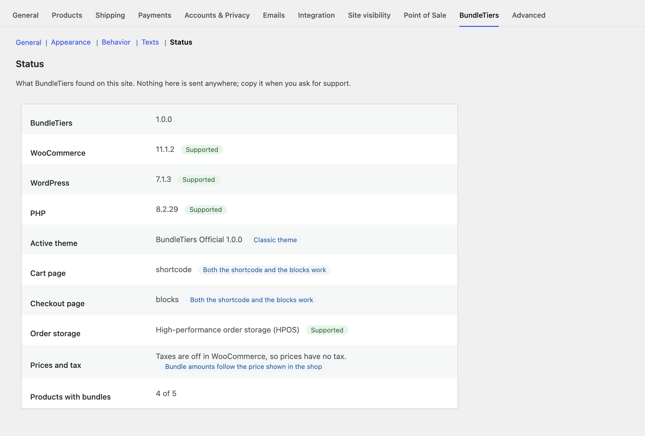Open the General settings tab

click(x=26, y=15)
